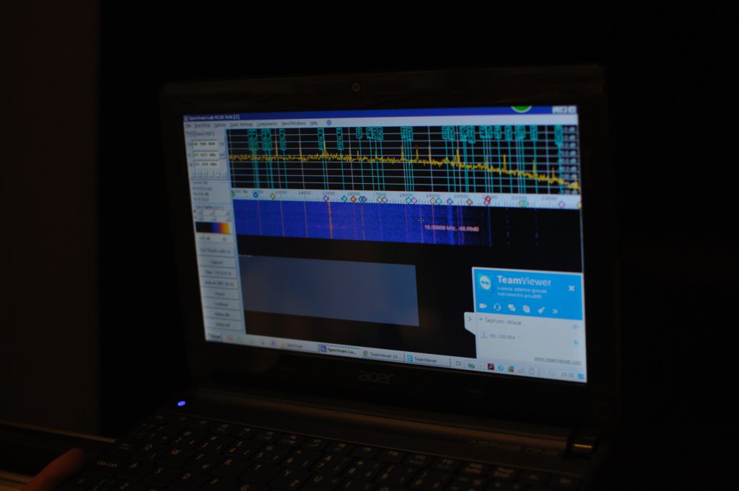The image size is (739, 491).
Task: Click the red circle marker on frequency scale
Action: (487, 200)
